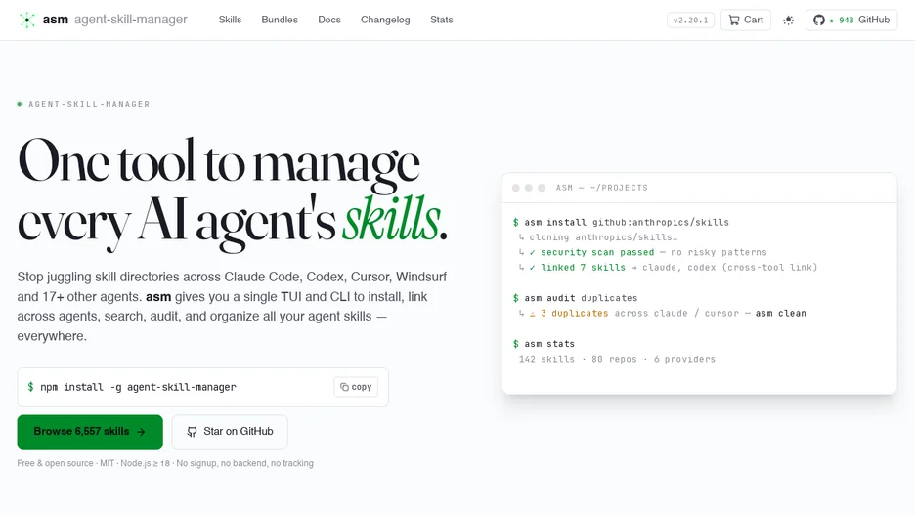
Task: Click the asm audit duplicates command
Action: (x=576, y=298)
